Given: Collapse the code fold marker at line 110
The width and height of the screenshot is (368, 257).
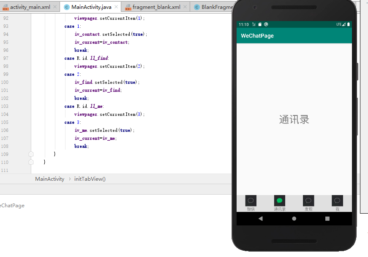Looking at the screenshot, I should coord(31,162).
